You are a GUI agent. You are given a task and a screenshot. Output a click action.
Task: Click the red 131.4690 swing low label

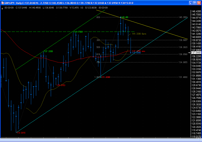coord(106,77)
